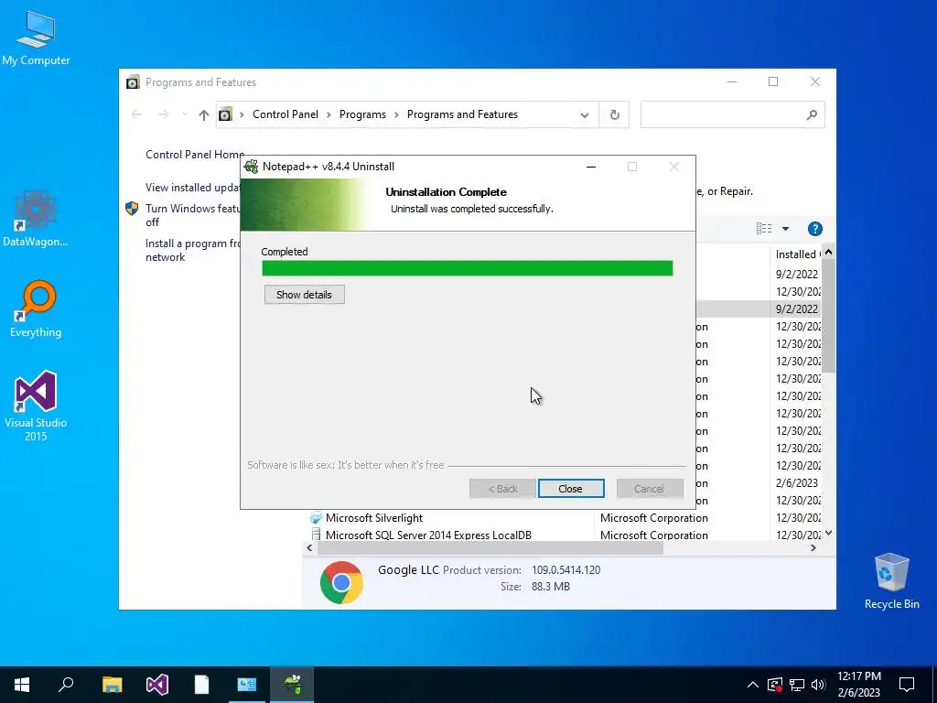Launch Everything search shortcut on desktop
937x703 pixels.
(x=36, y=309)
